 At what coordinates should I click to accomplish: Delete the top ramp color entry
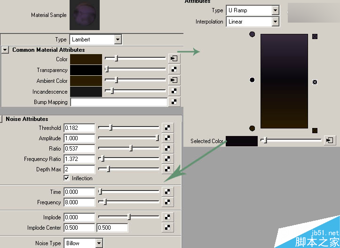click(x=315, y=36)
